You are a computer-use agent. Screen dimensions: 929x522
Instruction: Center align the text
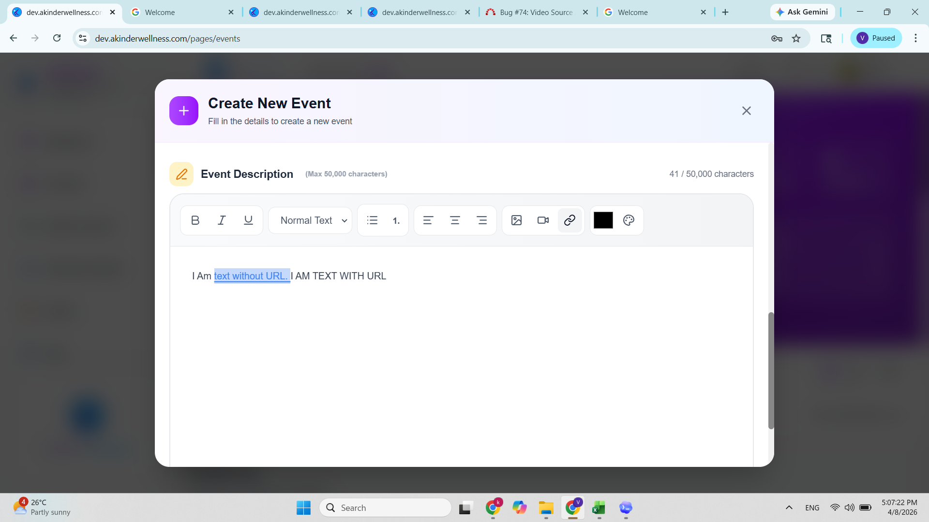(455, 220)
